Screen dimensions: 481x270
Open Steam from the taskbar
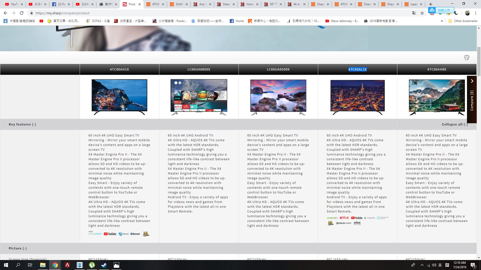(x=104, y=265)
